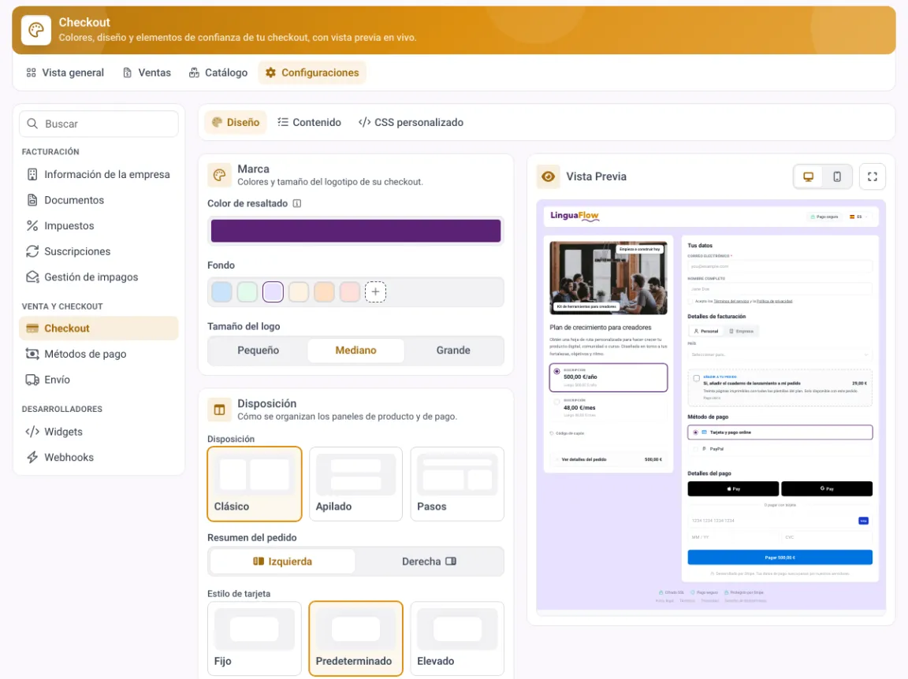Open the Catálogo tab
Screen dimensions: 908x679
(218, 73)
